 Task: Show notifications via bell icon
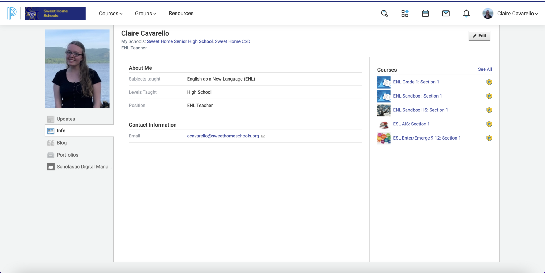466,14
